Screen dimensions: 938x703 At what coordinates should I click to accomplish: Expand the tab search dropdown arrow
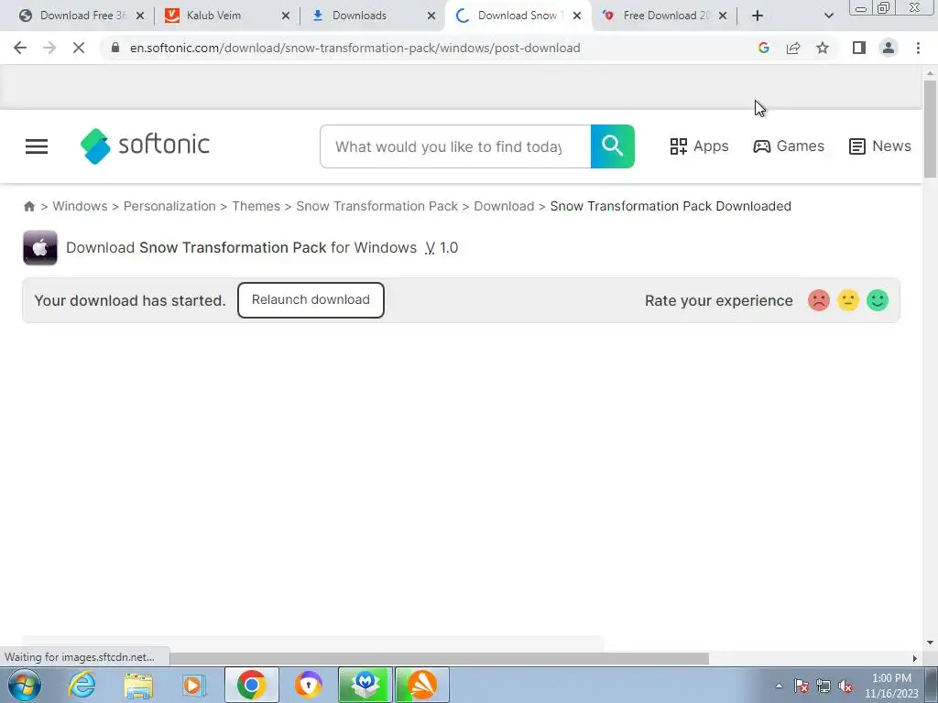828,16
